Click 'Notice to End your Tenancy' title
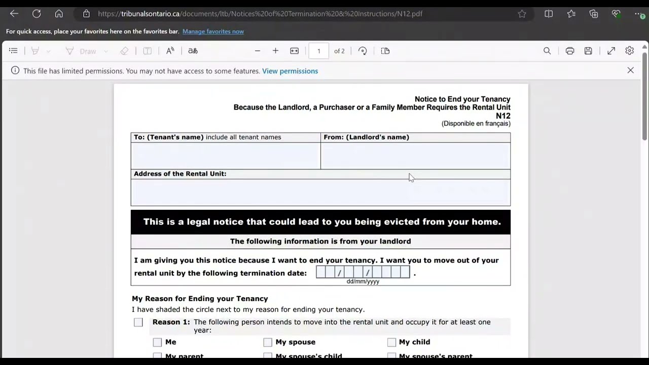The width and height of the screenshot is (649, 365). (462, 99)
